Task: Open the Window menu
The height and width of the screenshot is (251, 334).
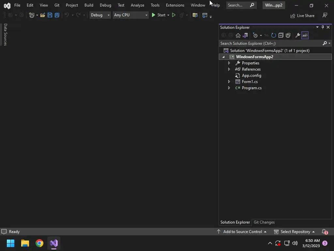Action: tap(198, 5)
